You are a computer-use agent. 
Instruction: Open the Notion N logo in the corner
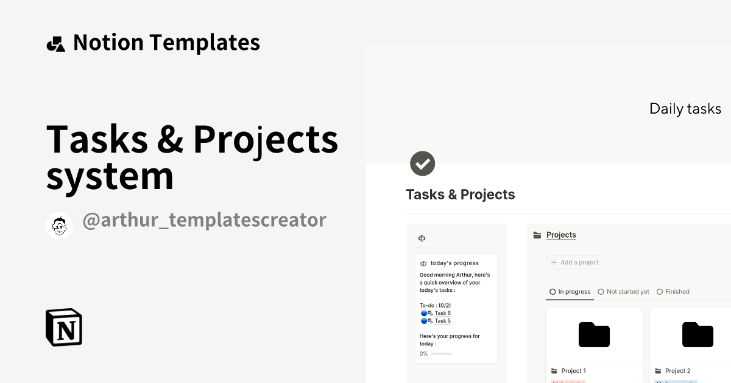click(x=63, y=327)
